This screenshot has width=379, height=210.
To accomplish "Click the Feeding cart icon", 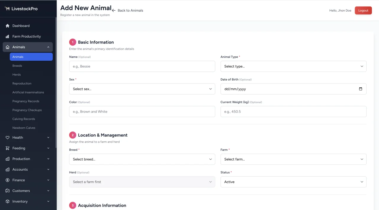I will point(8,148).
